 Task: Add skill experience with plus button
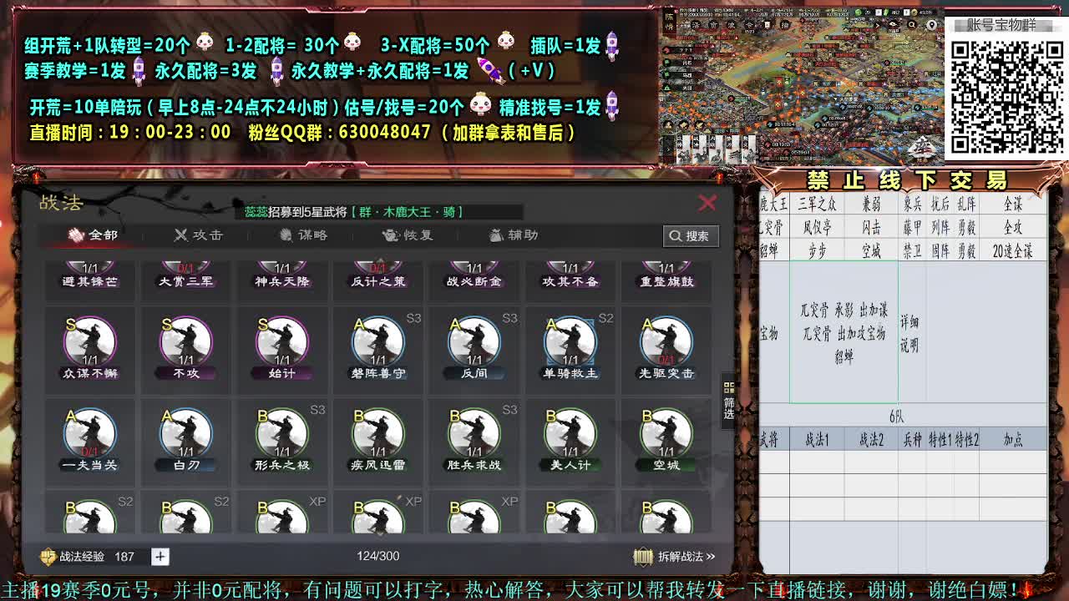(160, 556)
